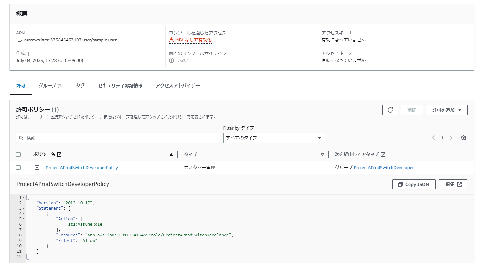Click external link icon next to 次を経由してアタッチ
Image resolution: width=481 pixels, height=263 pixels.
(383, 155)
